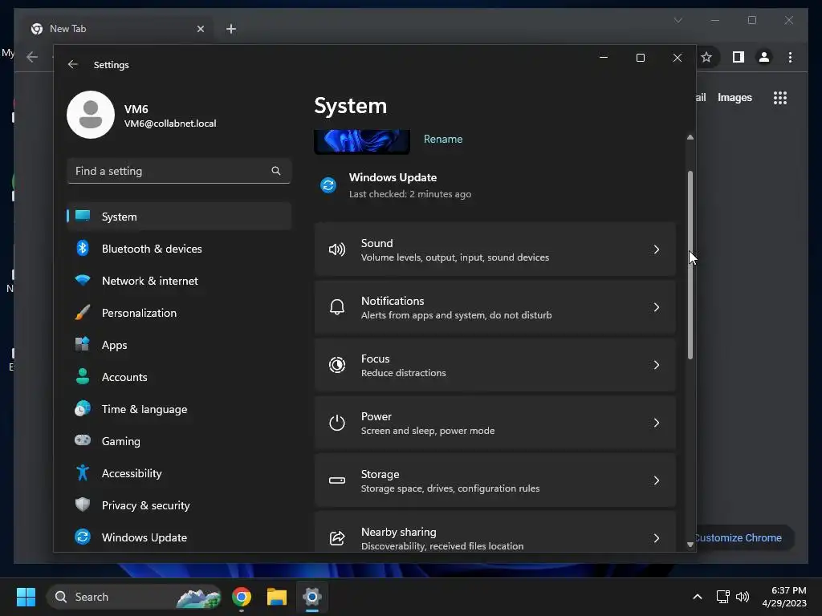
Task: Expand the Focus settings chevron
Action: [657, 365]
